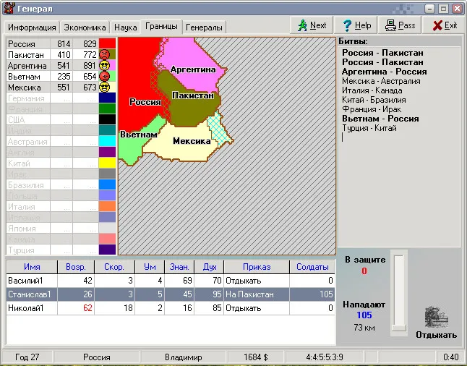This screenshot has height=366, width=467.
Task: Open the Экономика tab
Action: 85,27
